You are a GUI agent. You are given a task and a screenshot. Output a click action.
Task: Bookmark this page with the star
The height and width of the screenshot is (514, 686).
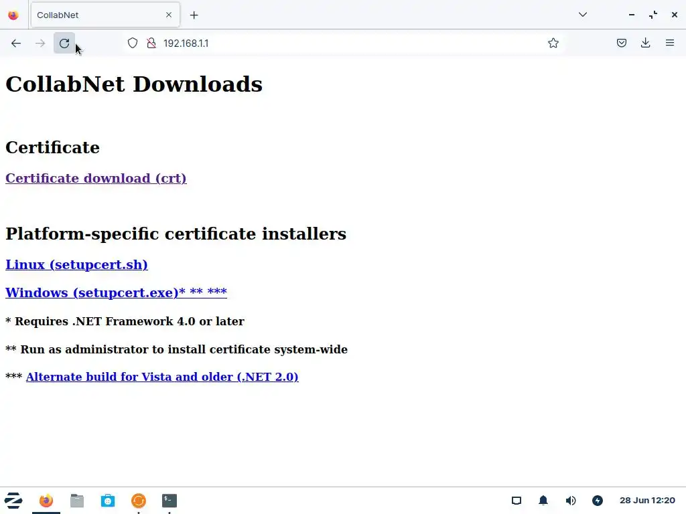(553, 43)
